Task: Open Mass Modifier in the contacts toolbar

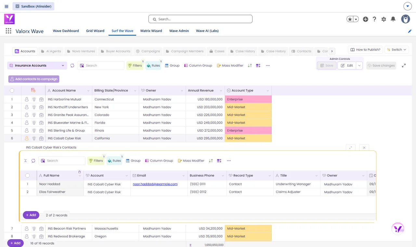Action: click(191, 161)
